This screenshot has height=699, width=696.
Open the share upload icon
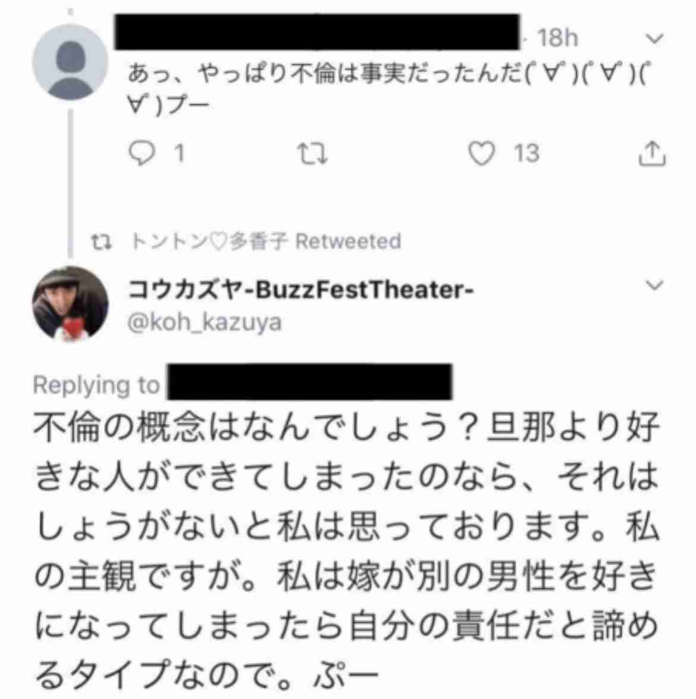point(653,154)
